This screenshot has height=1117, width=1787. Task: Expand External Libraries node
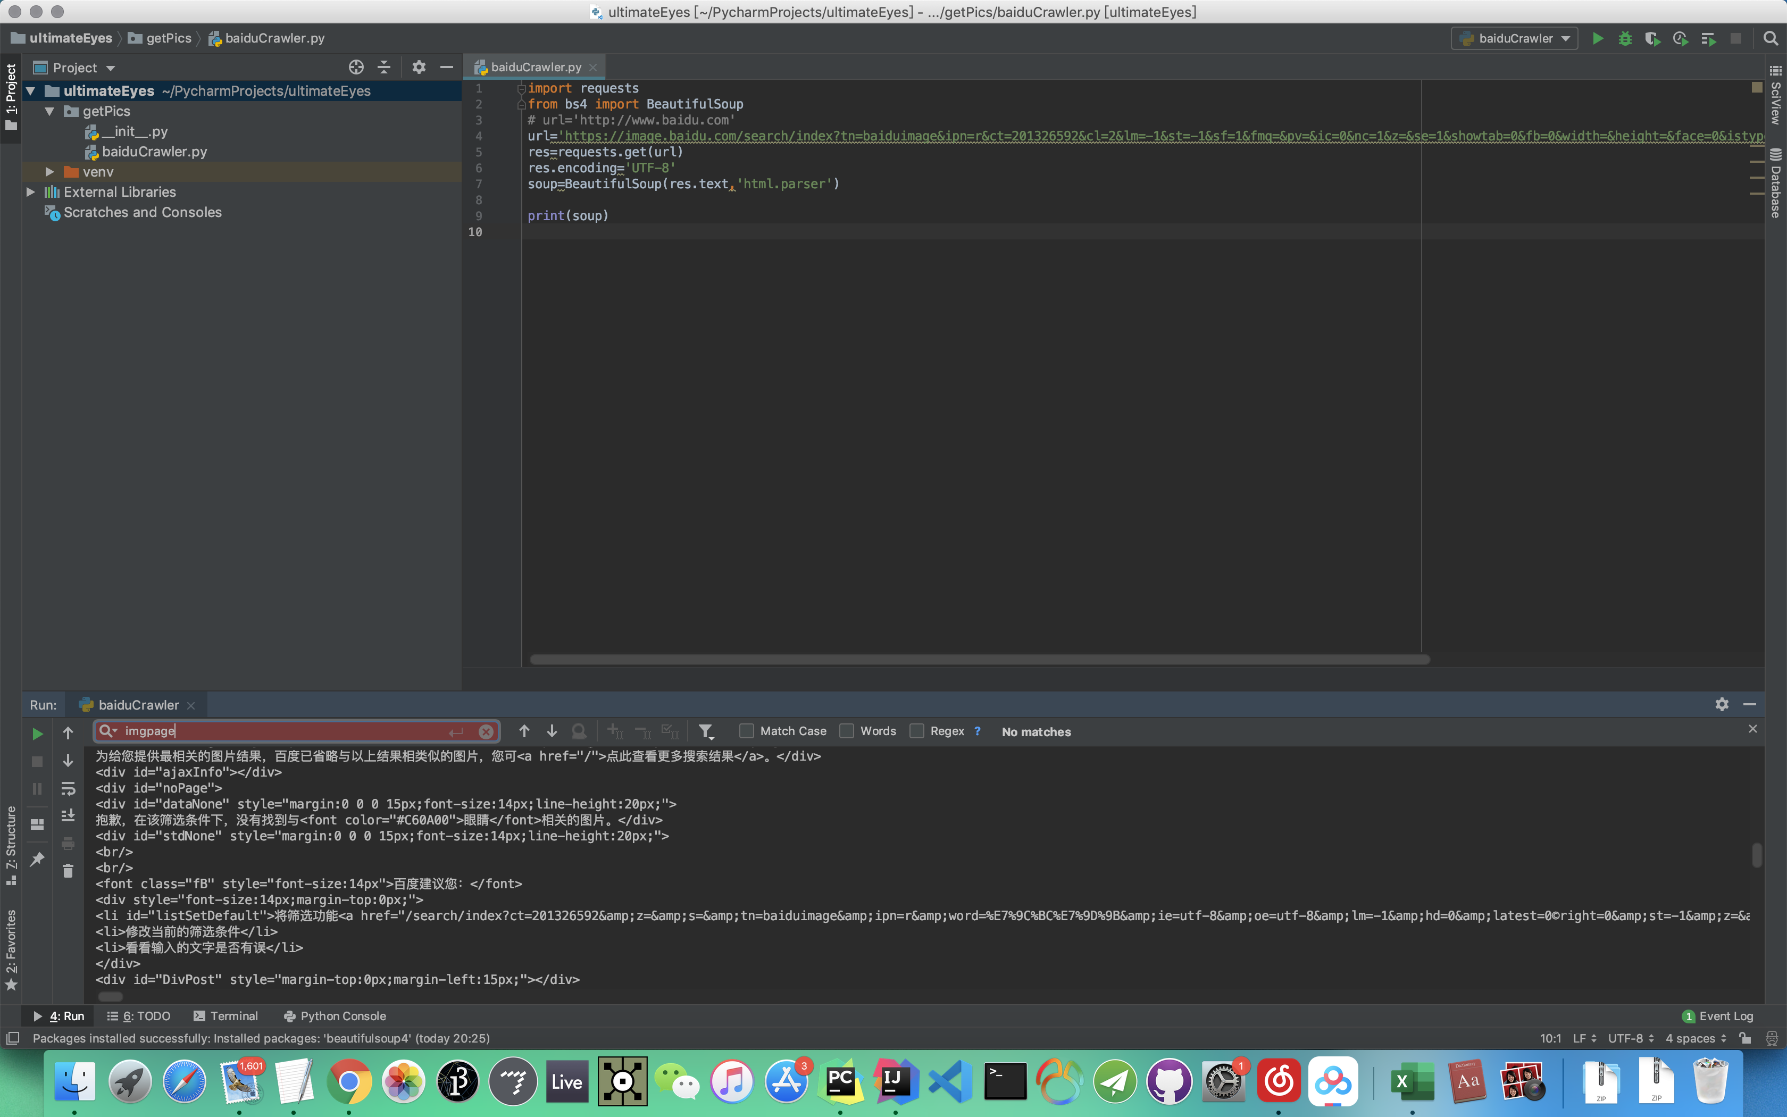[x=31, y=192]
